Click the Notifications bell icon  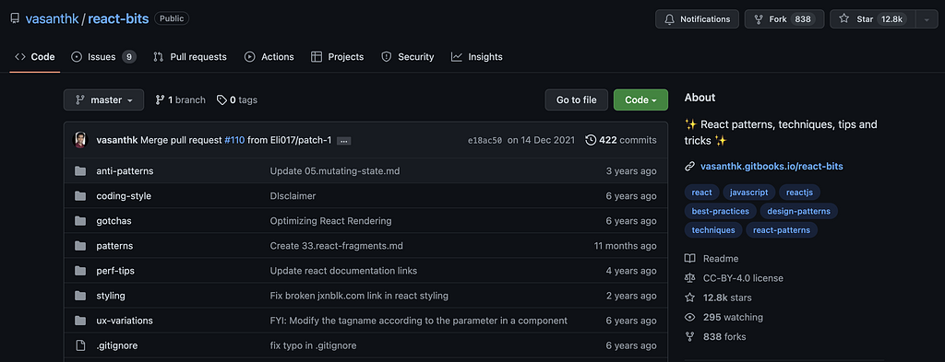click(669, 19)
